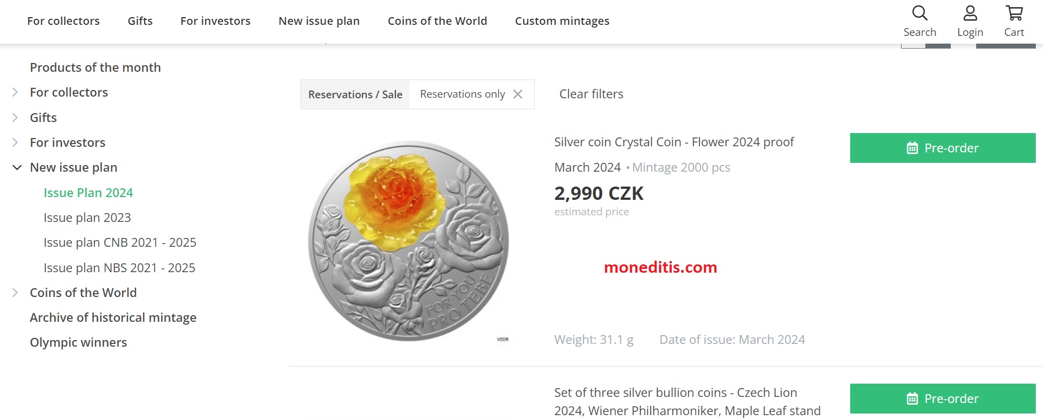Select Issue plan CNB 2021 - 2025
Screen dimensions: 1043x419
click(120, 242)
